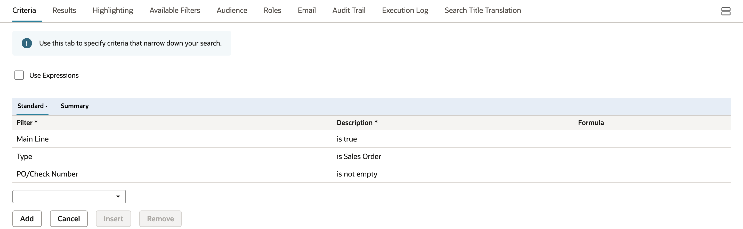
Task: Select the PO/Check Number filter row
Action: 371,174
